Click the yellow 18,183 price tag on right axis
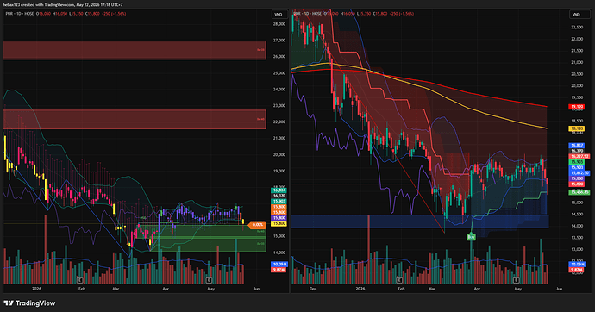 [x=576, y=129]
